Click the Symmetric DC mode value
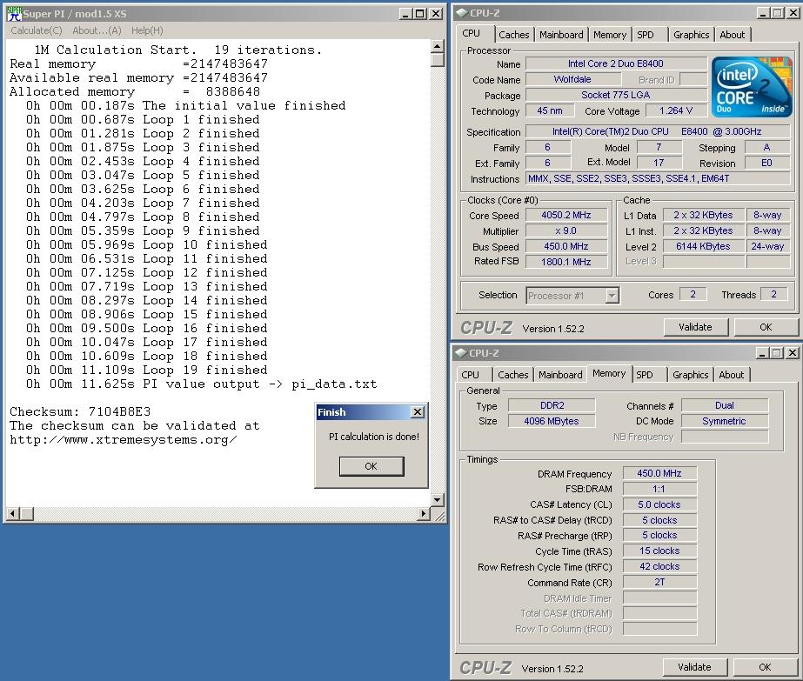The image size is (803, 681). click(725, 421)
